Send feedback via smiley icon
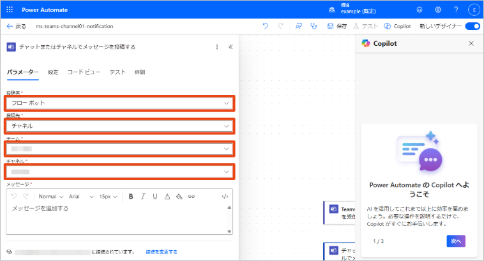The image size is (484, 261). click(420, 10)
